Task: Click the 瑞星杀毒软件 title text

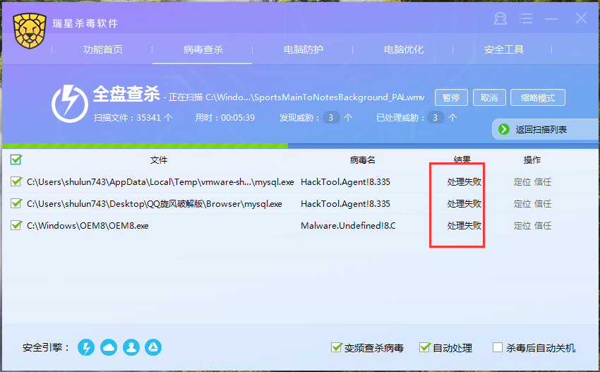Action: coord(85,23)
